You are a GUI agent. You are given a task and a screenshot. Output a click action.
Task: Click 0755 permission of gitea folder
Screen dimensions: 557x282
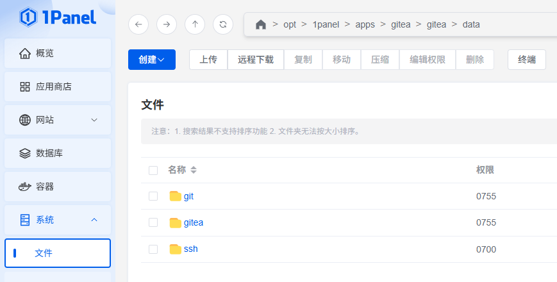[x=486, y=222]
